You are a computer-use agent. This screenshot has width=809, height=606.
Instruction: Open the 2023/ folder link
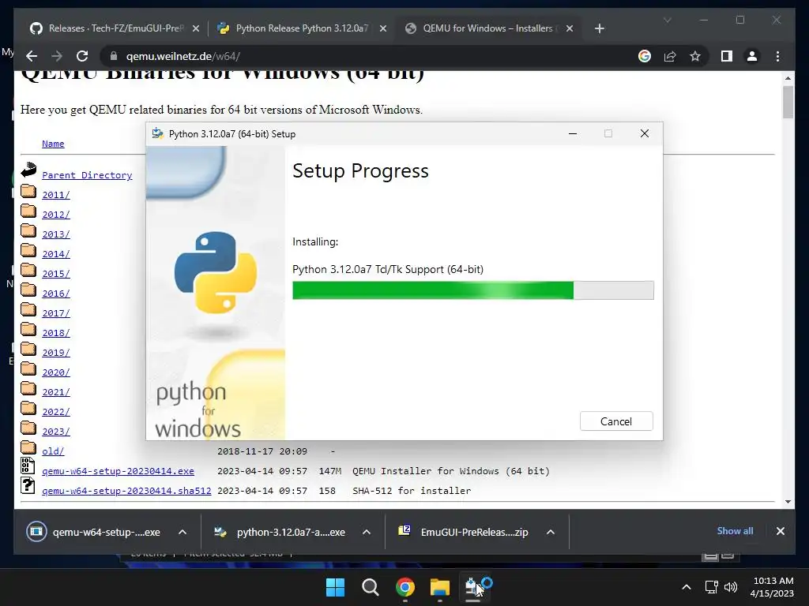point(56,432)
